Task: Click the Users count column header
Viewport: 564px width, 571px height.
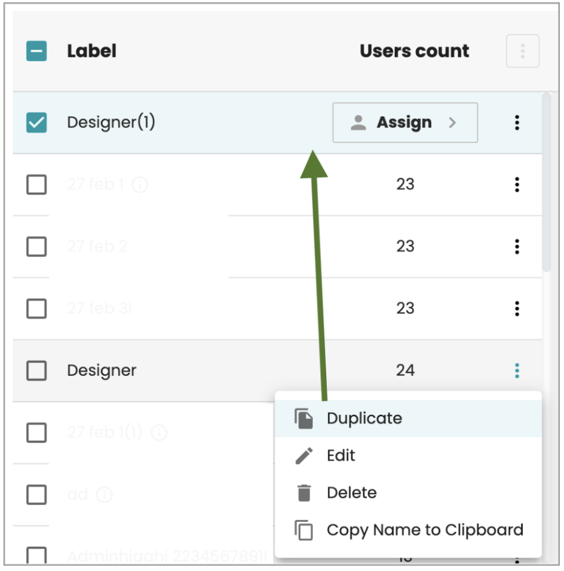Action: pyautogui.click(x=414, y=52)
